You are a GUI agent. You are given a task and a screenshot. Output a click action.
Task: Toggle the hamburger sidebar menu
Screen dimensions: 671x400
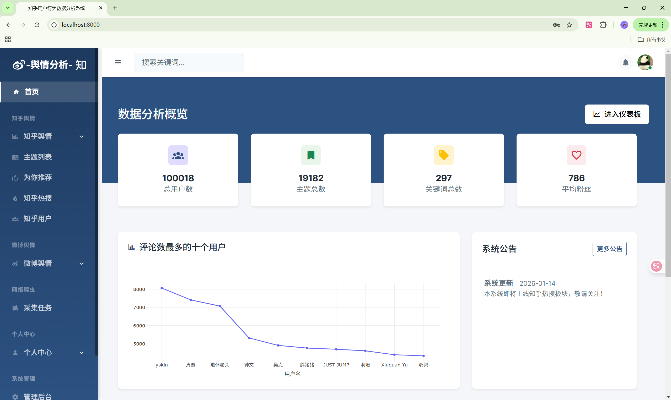118,62
